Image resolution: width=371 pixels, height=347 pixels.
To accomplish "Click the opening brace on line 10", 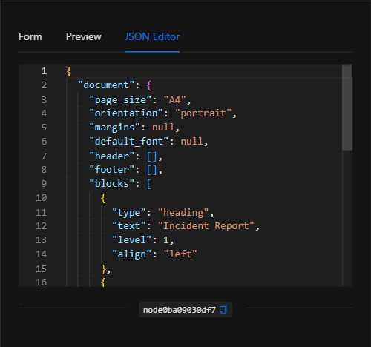I will click(x=103, y=198).
